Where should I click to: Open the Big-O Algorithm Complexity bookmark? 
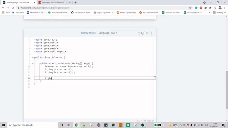[104, 12]
